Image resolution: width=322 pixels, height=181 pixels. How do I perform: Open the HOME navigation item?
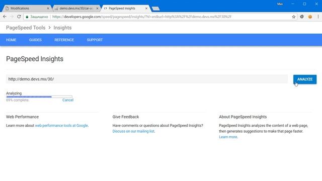pos(11,40)
